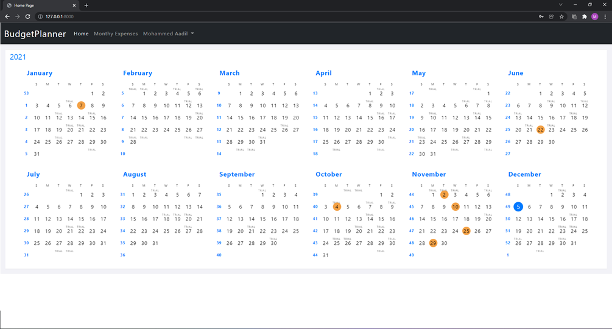Click week number 49 in December
The height and width of the screenshot is (329, 612).
click(507, 207)
